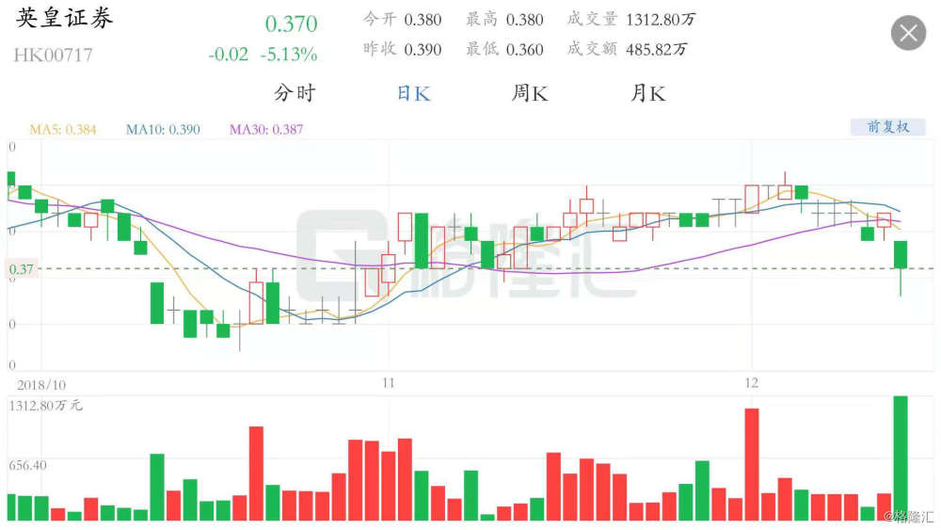Toggle the 前复权 adjustment button
This screenshot has height=530, width=941.
point(887,127)
